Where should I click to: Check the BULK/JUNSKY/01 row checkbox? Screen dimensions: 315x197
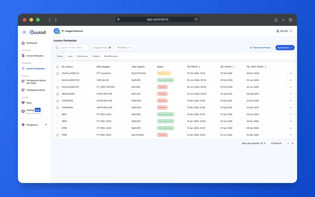click(x=58, y=87)
